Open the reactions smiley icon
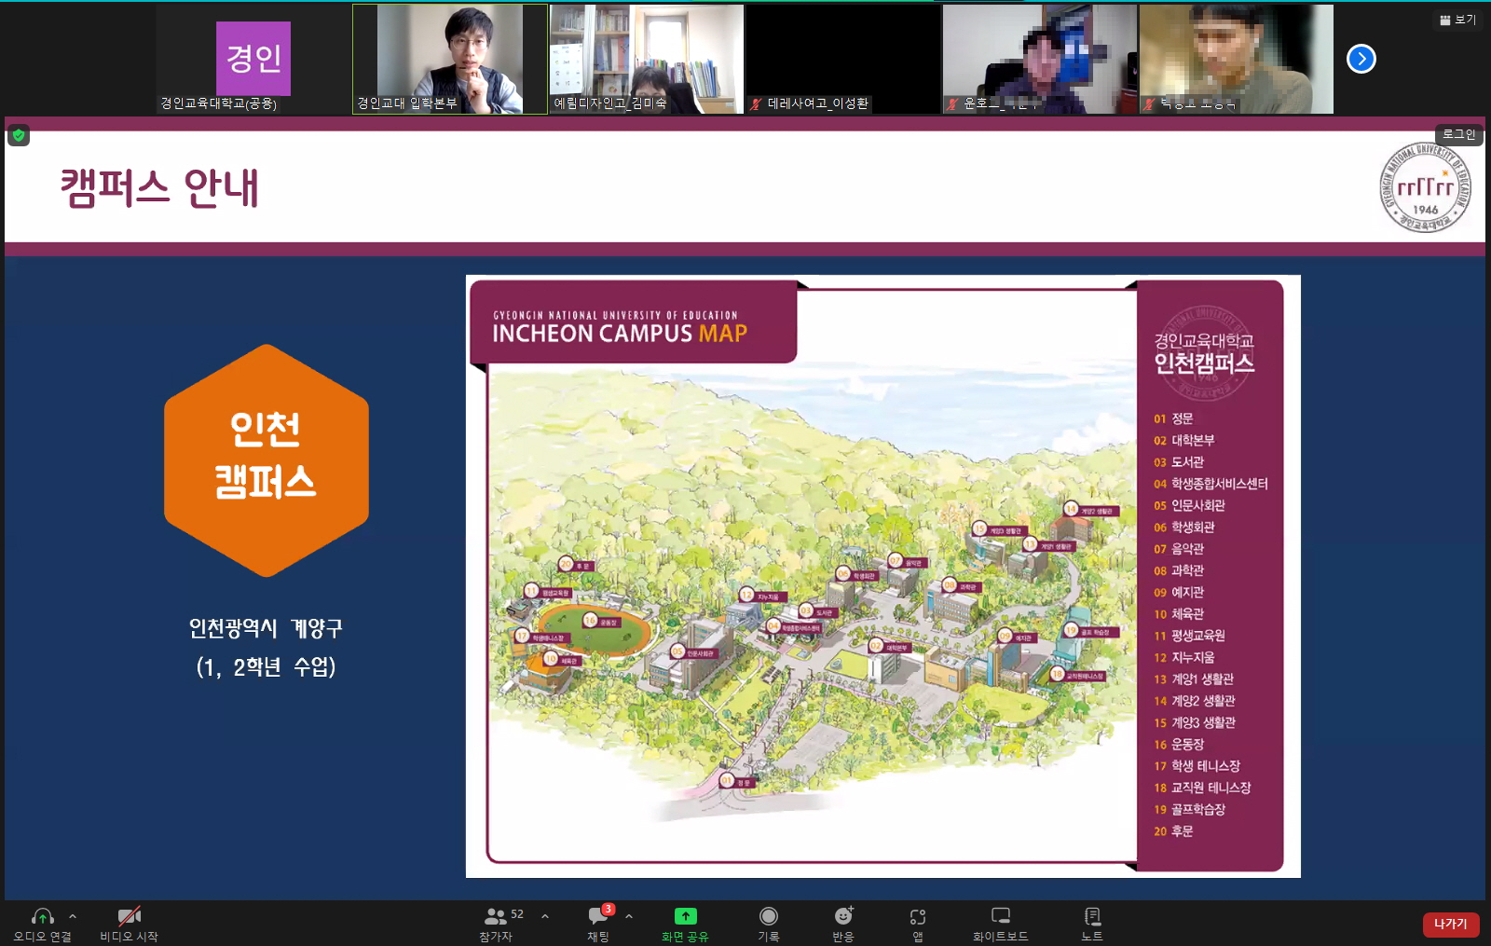Screen dimensions: 1491x946 [843, 917]
